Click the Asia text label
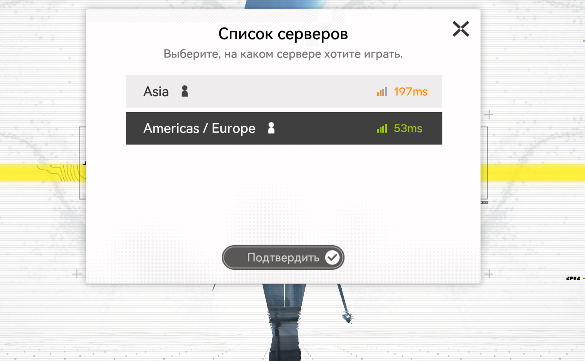585x361 pixels. [156, 92]
